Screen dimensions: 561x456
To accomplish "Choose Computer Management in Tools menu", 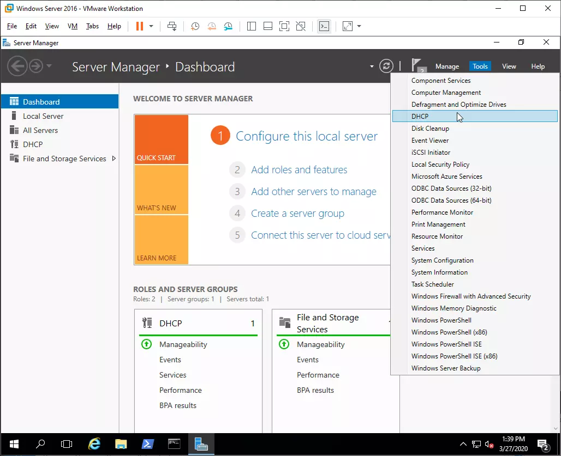I will point(475,93).
